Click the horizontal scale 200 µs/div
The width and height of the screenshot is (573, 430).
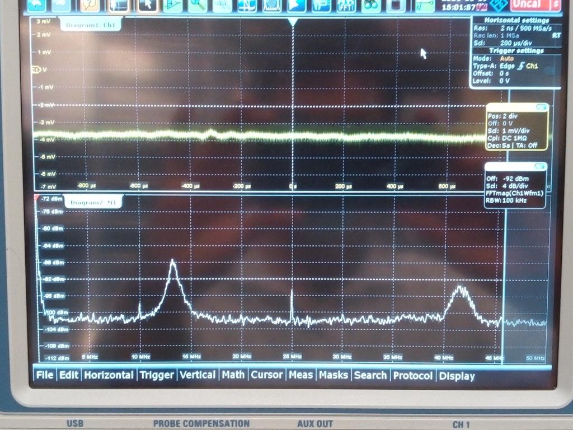pyautogui.click(x=516, y=43)
